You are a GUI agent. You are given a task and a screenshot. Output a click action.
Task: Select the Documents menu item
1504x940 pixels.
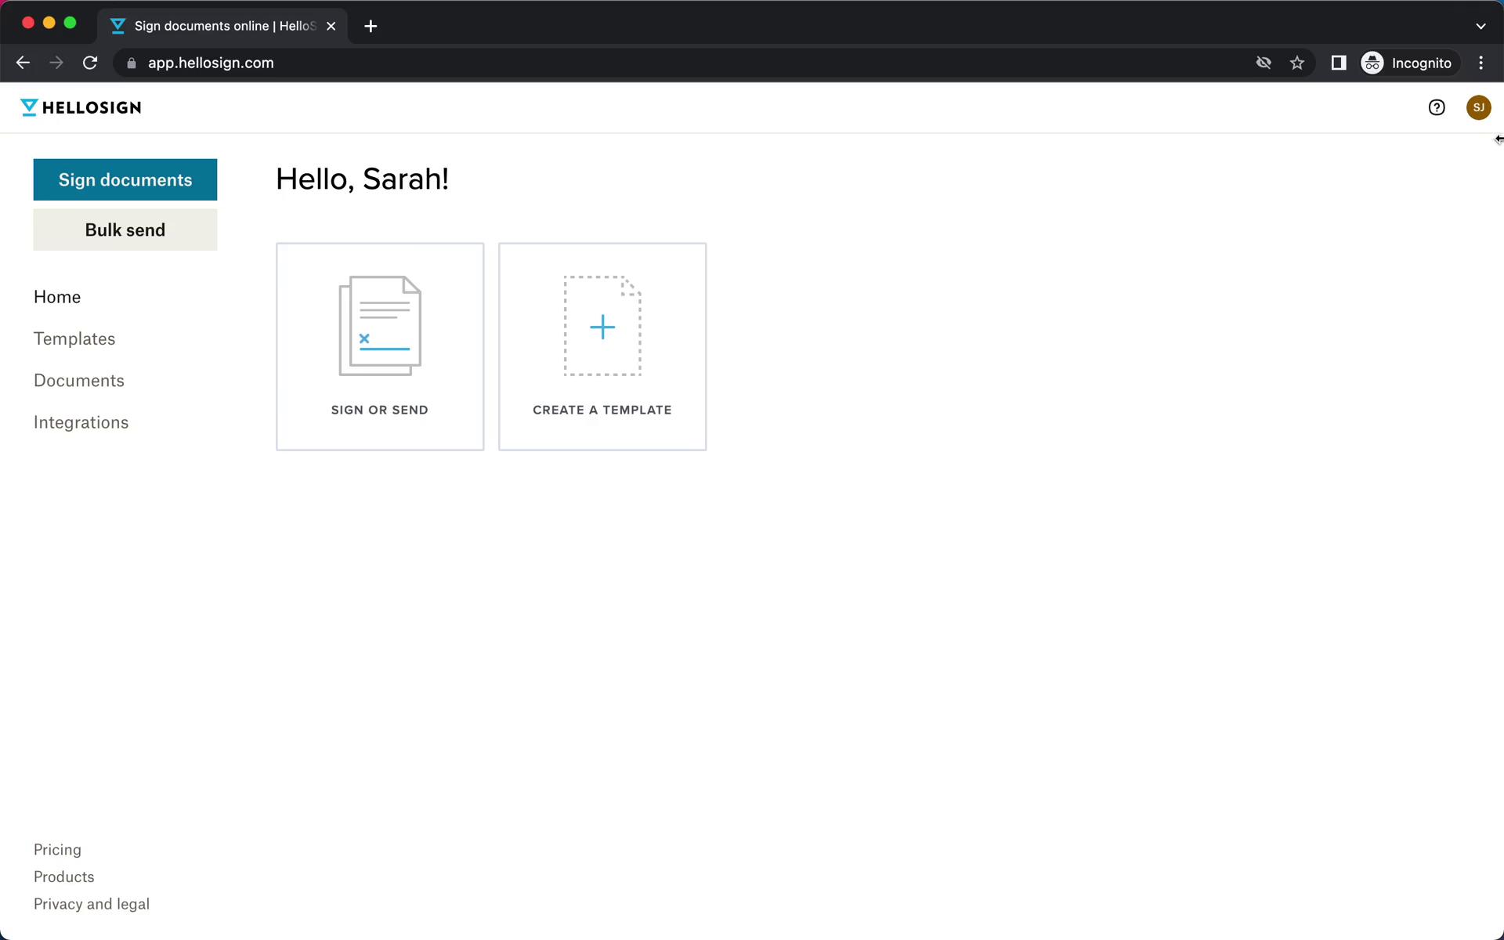pyautogui.click(x=79, y=380)
